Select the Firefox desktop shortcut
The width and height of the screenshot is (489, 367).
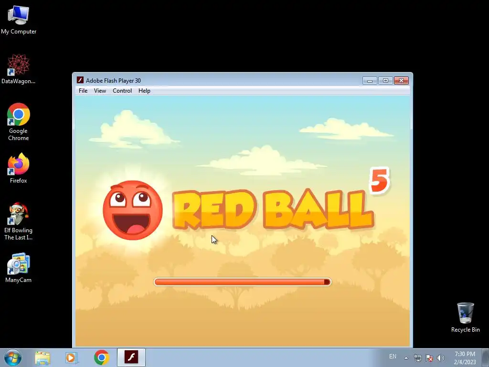(19, 168)
